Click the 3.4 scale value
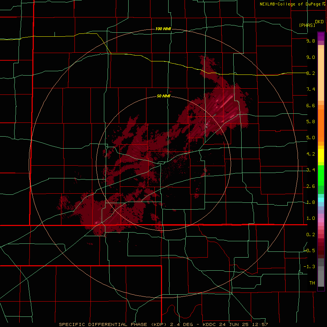This screenshot has width=327, height=327. (311, 170)
